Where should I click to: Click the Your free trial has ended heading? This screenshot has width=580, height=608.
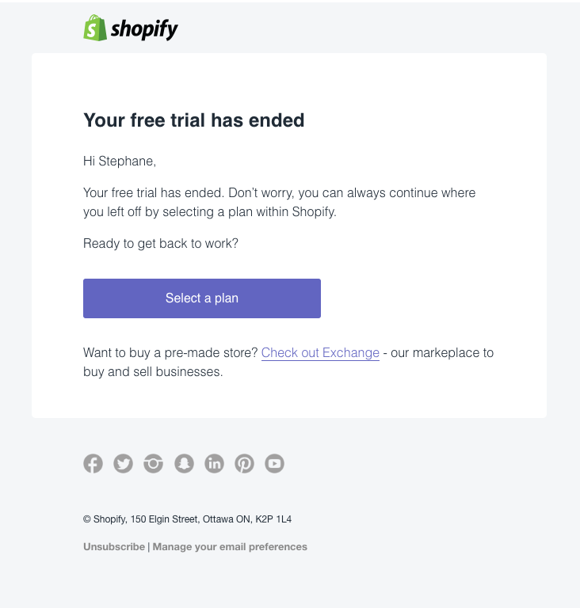pyautogui.click(x=193, y=120)
